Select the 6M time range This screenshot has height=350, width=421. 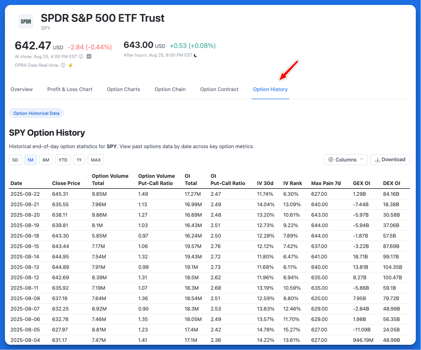coord(46,160)
